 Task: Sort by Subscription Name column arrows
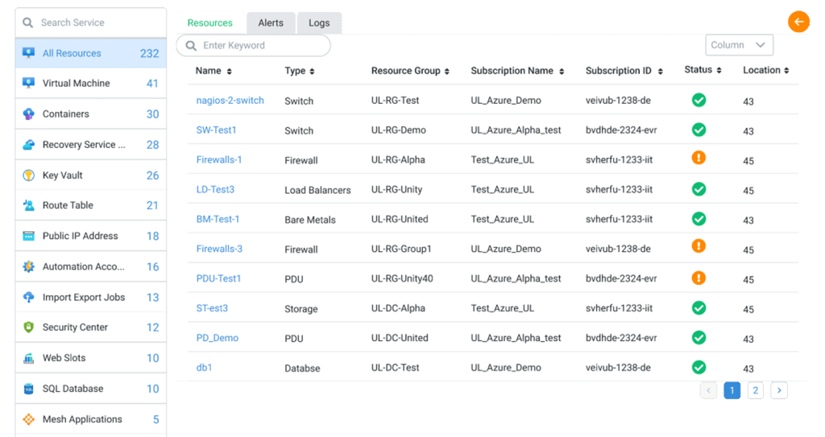(x=562, y=72)
